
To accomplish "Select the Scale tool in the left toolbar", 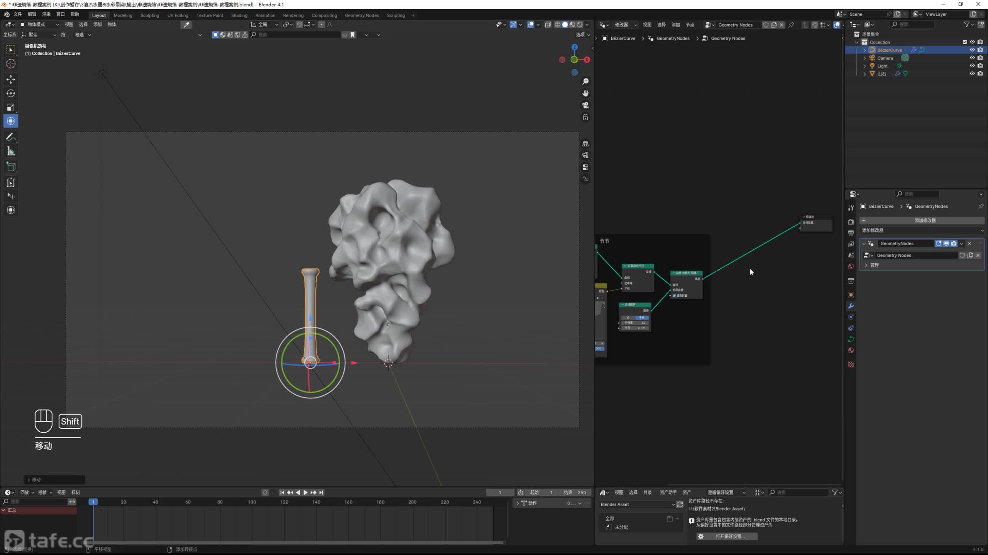I will pyautogui.click(x=11, y=107).
